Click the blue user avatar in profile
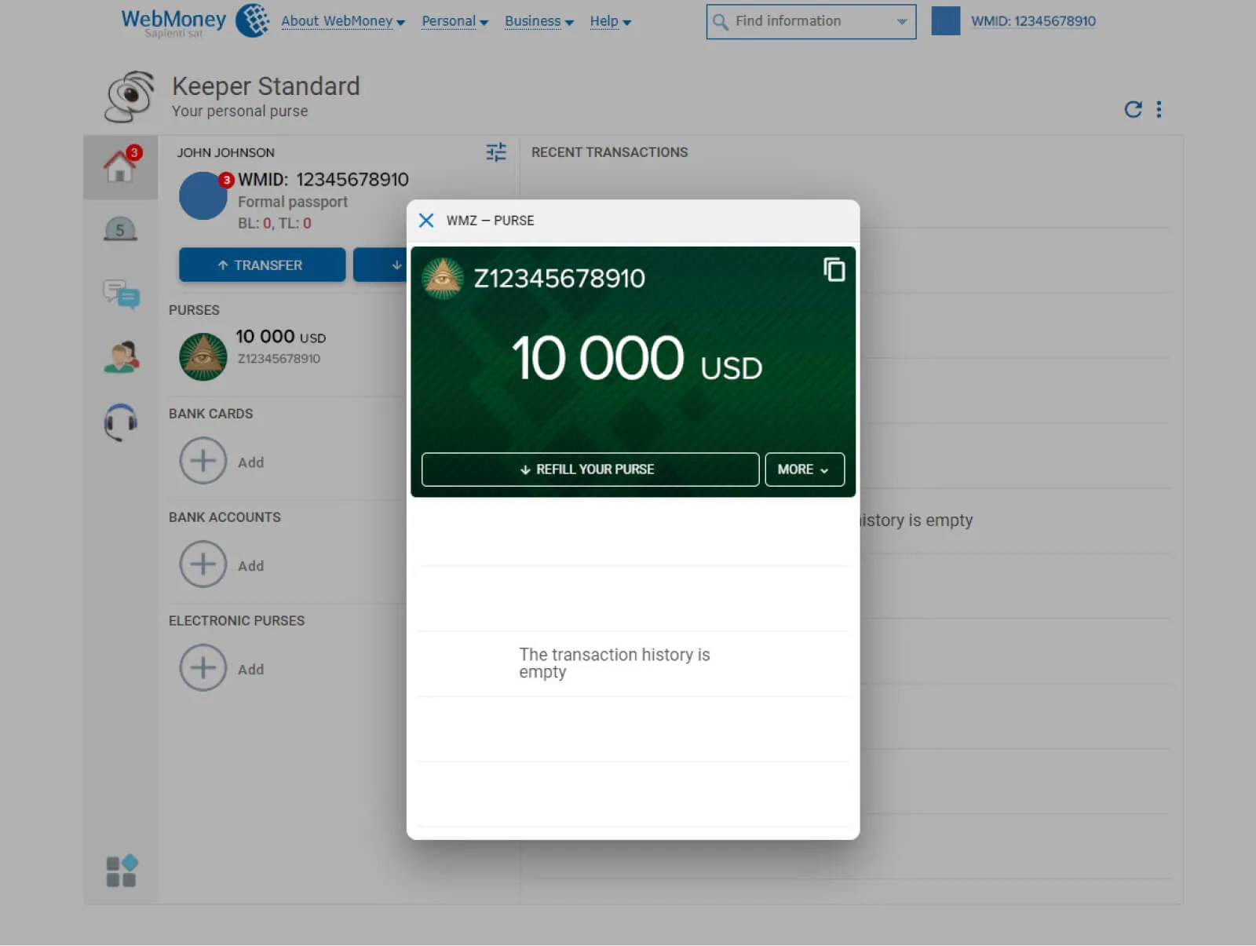This screenshot has height=946, width=1256. [x=203, y=195]
